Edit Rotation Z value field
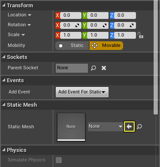 click(125, 25)
